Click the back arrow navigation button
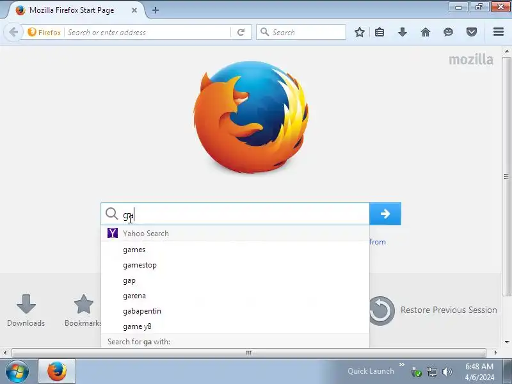 point(13,33)
